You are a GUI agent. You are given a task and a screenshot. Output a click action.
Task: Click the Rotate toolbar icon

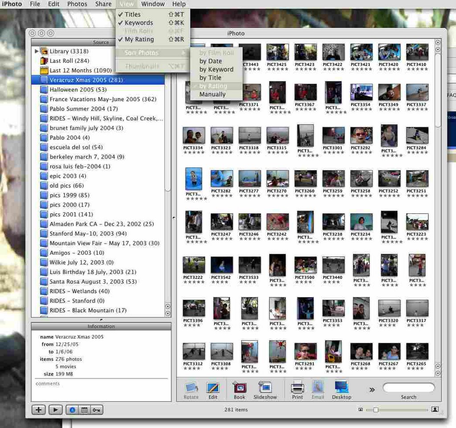click(191, 390)
